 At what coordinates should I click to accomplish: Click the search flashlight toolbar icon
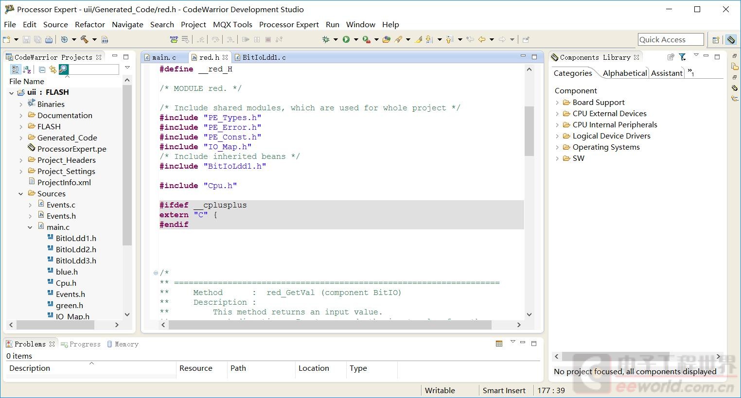pyautogui.click(x=398, y=39)
